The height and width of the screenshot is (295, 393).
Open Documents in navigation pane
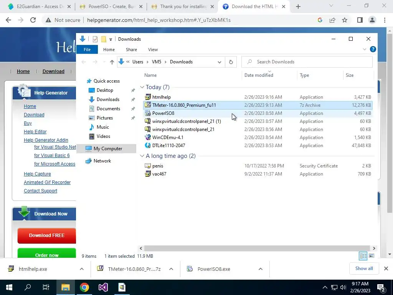click(x=108, y=109)
